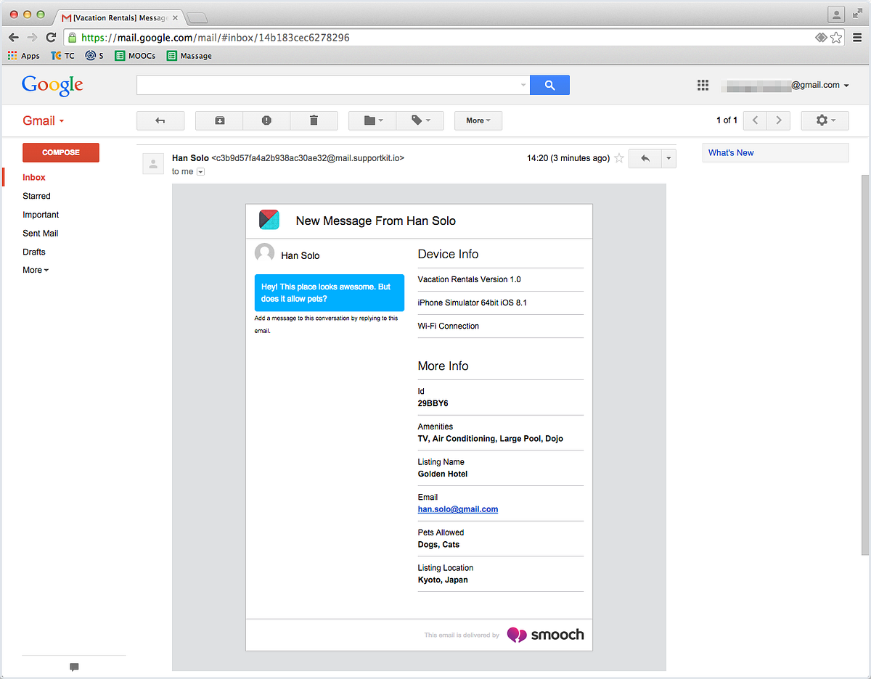871x679 pixels.
Task: Bookmark this page with the star icon
Action: coord(836,38)
